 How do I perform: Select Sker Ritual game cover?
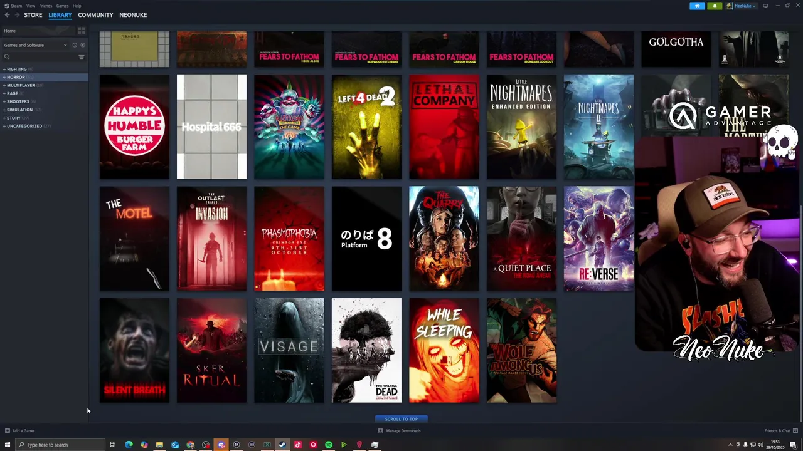point(211,350)
